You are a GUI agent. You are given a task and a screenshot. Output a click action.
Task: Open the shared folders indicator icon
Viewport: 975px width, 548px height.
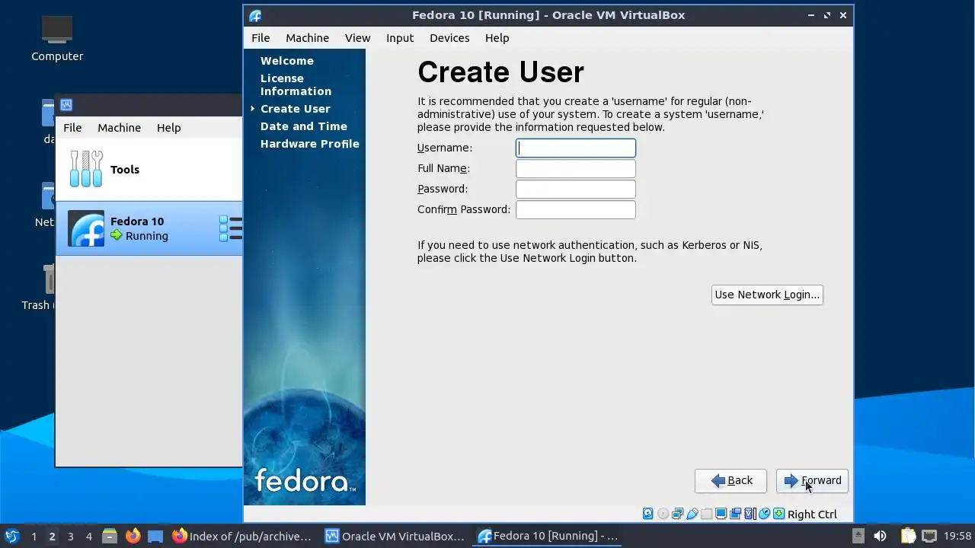point(706,514)
